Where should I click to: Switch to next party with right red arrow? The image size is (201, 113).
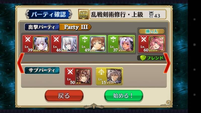click(167, 63)
